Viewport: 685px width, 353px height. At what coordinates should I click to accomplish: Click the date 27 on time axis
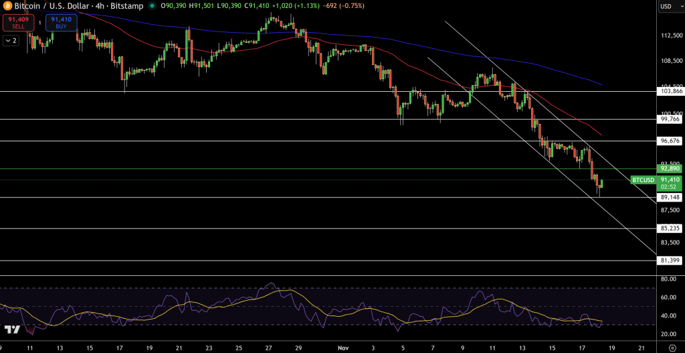point(268,348)
